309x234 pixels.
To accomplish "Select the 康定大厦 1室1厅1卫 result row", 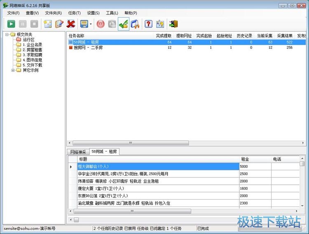I will 158,188.
